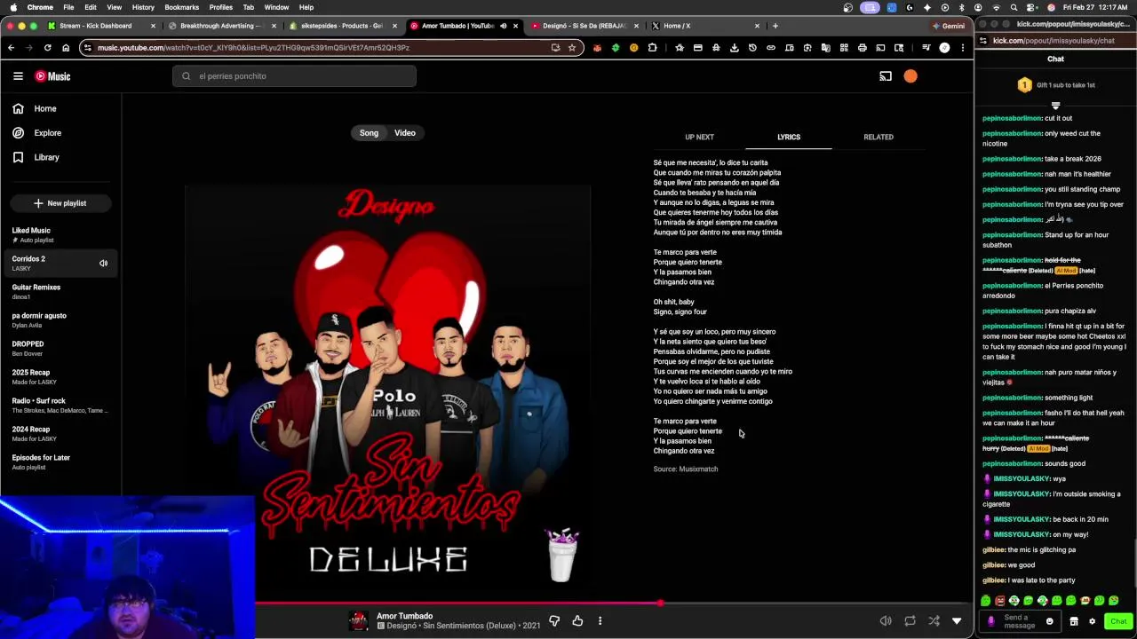Open the Chrome three-dot menu
Viewport: 1137px width, 639px height.
(x=963, y=48)
